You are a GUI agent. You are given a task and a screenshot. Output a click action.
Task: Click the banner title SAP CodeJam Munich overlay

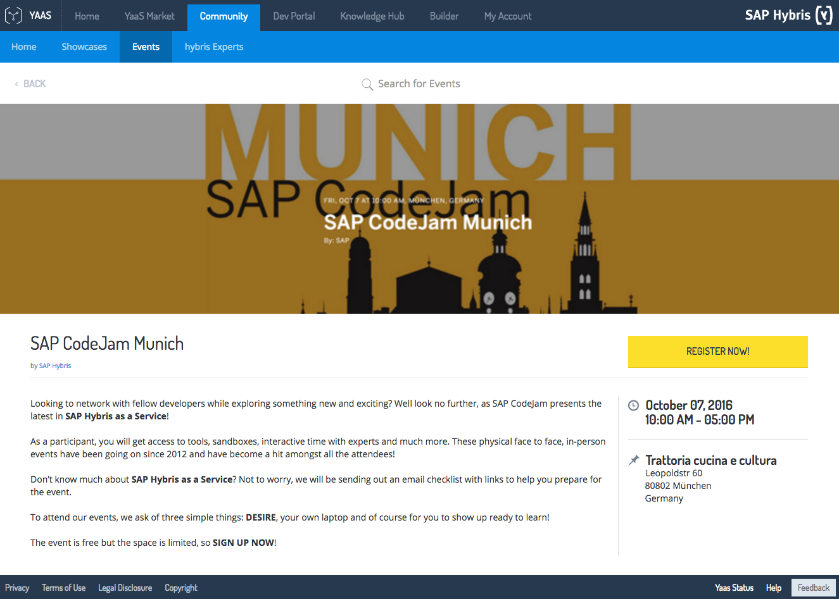(428, 222)
